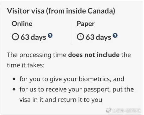Click the Online 63 days processing time
144x115 pixels.
click(x=33, y=37)
